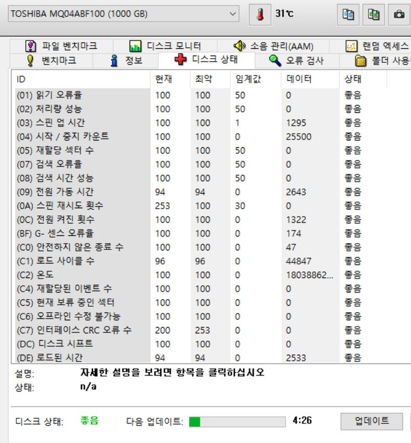Click the thermometer temperature icon
This screenshot has width=411, height=443.
(260, 14)
